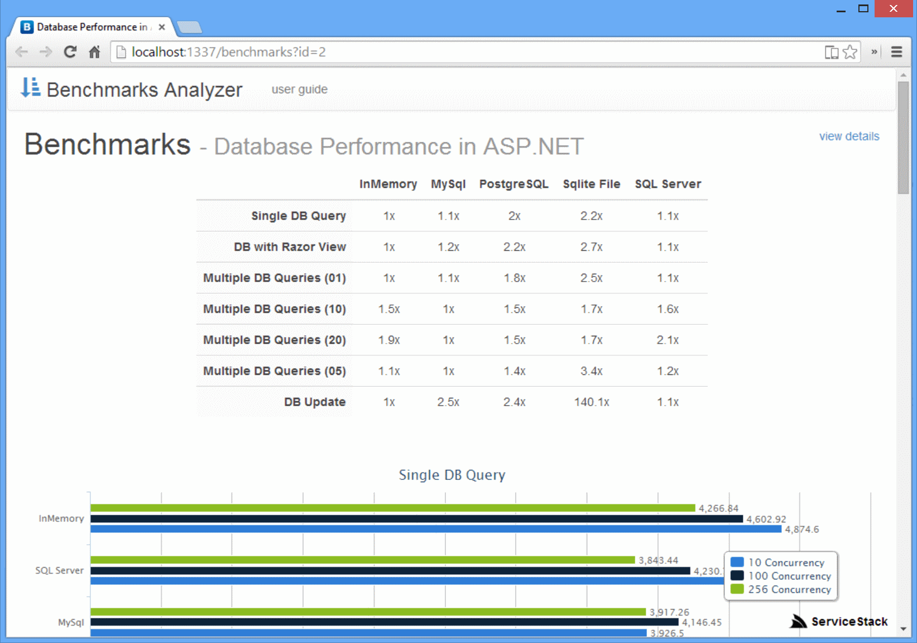Click the Sqlite File column header
The width and height of the screenshot is (917, 643).
(x=591, y=184)
